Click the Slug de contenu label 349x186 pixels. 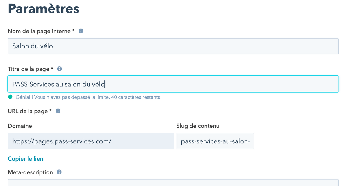198,126
